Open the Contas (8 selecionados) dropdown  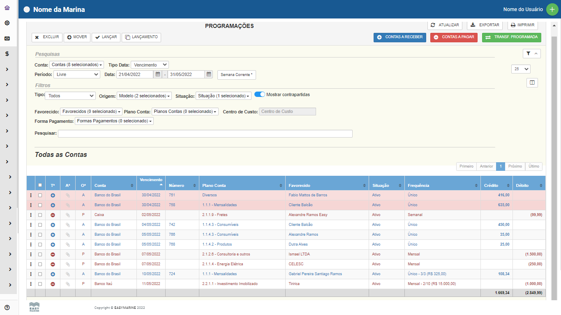pyautogui.click(x=77, y=65)
